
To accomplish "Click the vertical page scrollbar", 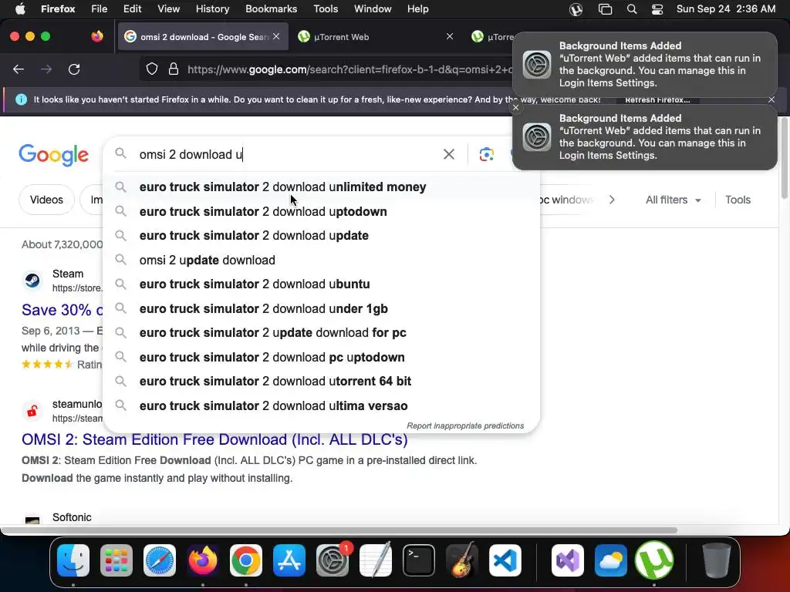I will click(784, 159).
